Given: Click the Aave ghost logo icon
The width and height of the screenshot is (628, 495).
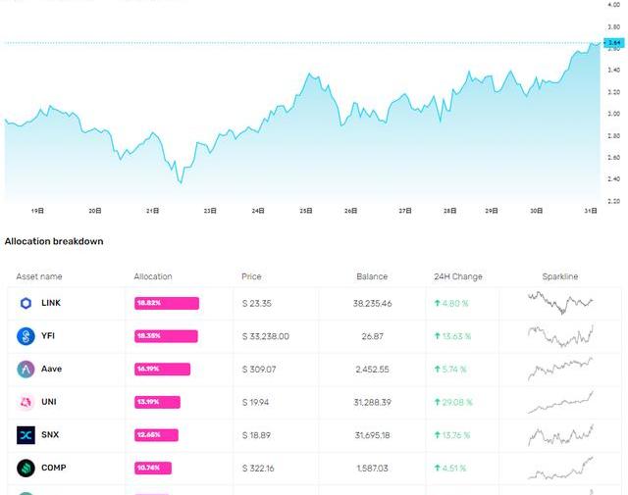Looking at the screenshot, I should [26, 370].
